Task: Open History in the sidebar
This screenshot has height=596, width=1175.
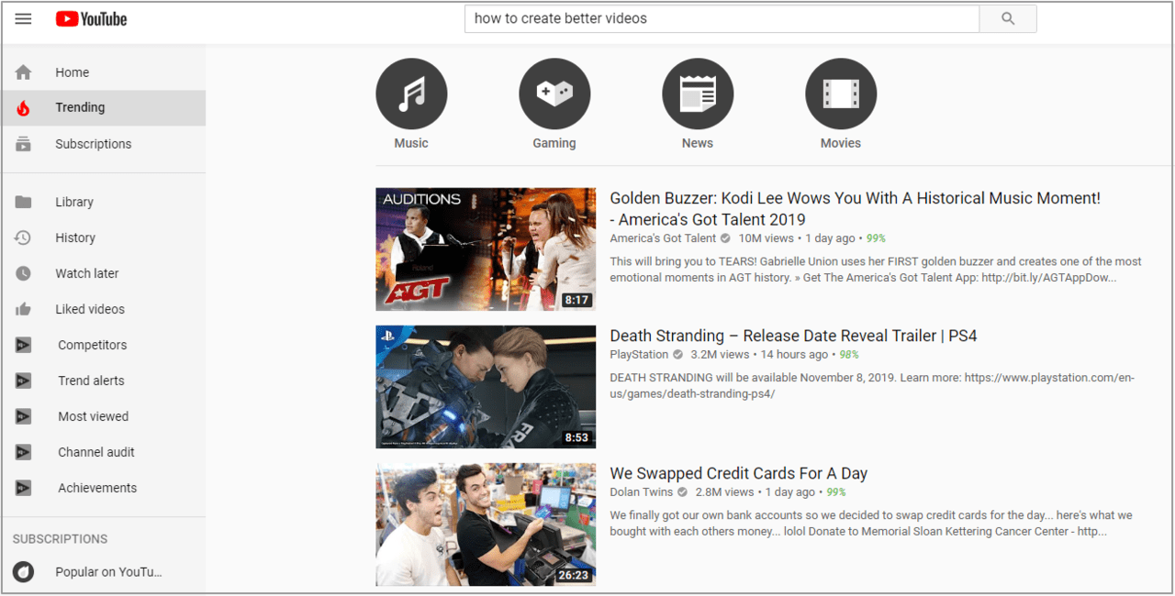Action: click(104, 237)
